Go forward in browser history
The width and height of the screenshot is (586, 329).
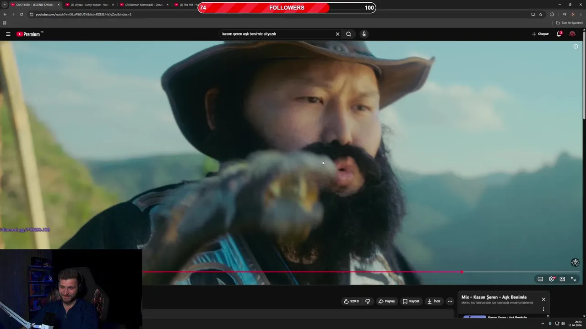click(13, 14)
